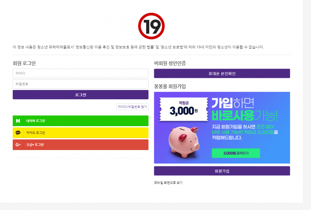This screenshot has width=311, height=210.
Task: Click the pink piggy bank image
Action: (x=184, y=142)
